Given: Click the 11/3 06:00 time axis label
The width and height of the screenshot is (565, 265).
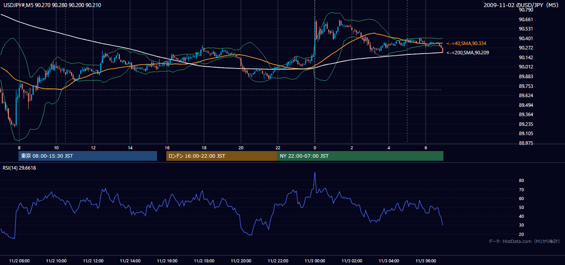Looking at the screenshot, I should point(426,261).
